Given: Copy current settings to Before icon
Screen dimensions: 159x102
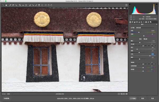Looking at the screenshot, I should 124,94.
